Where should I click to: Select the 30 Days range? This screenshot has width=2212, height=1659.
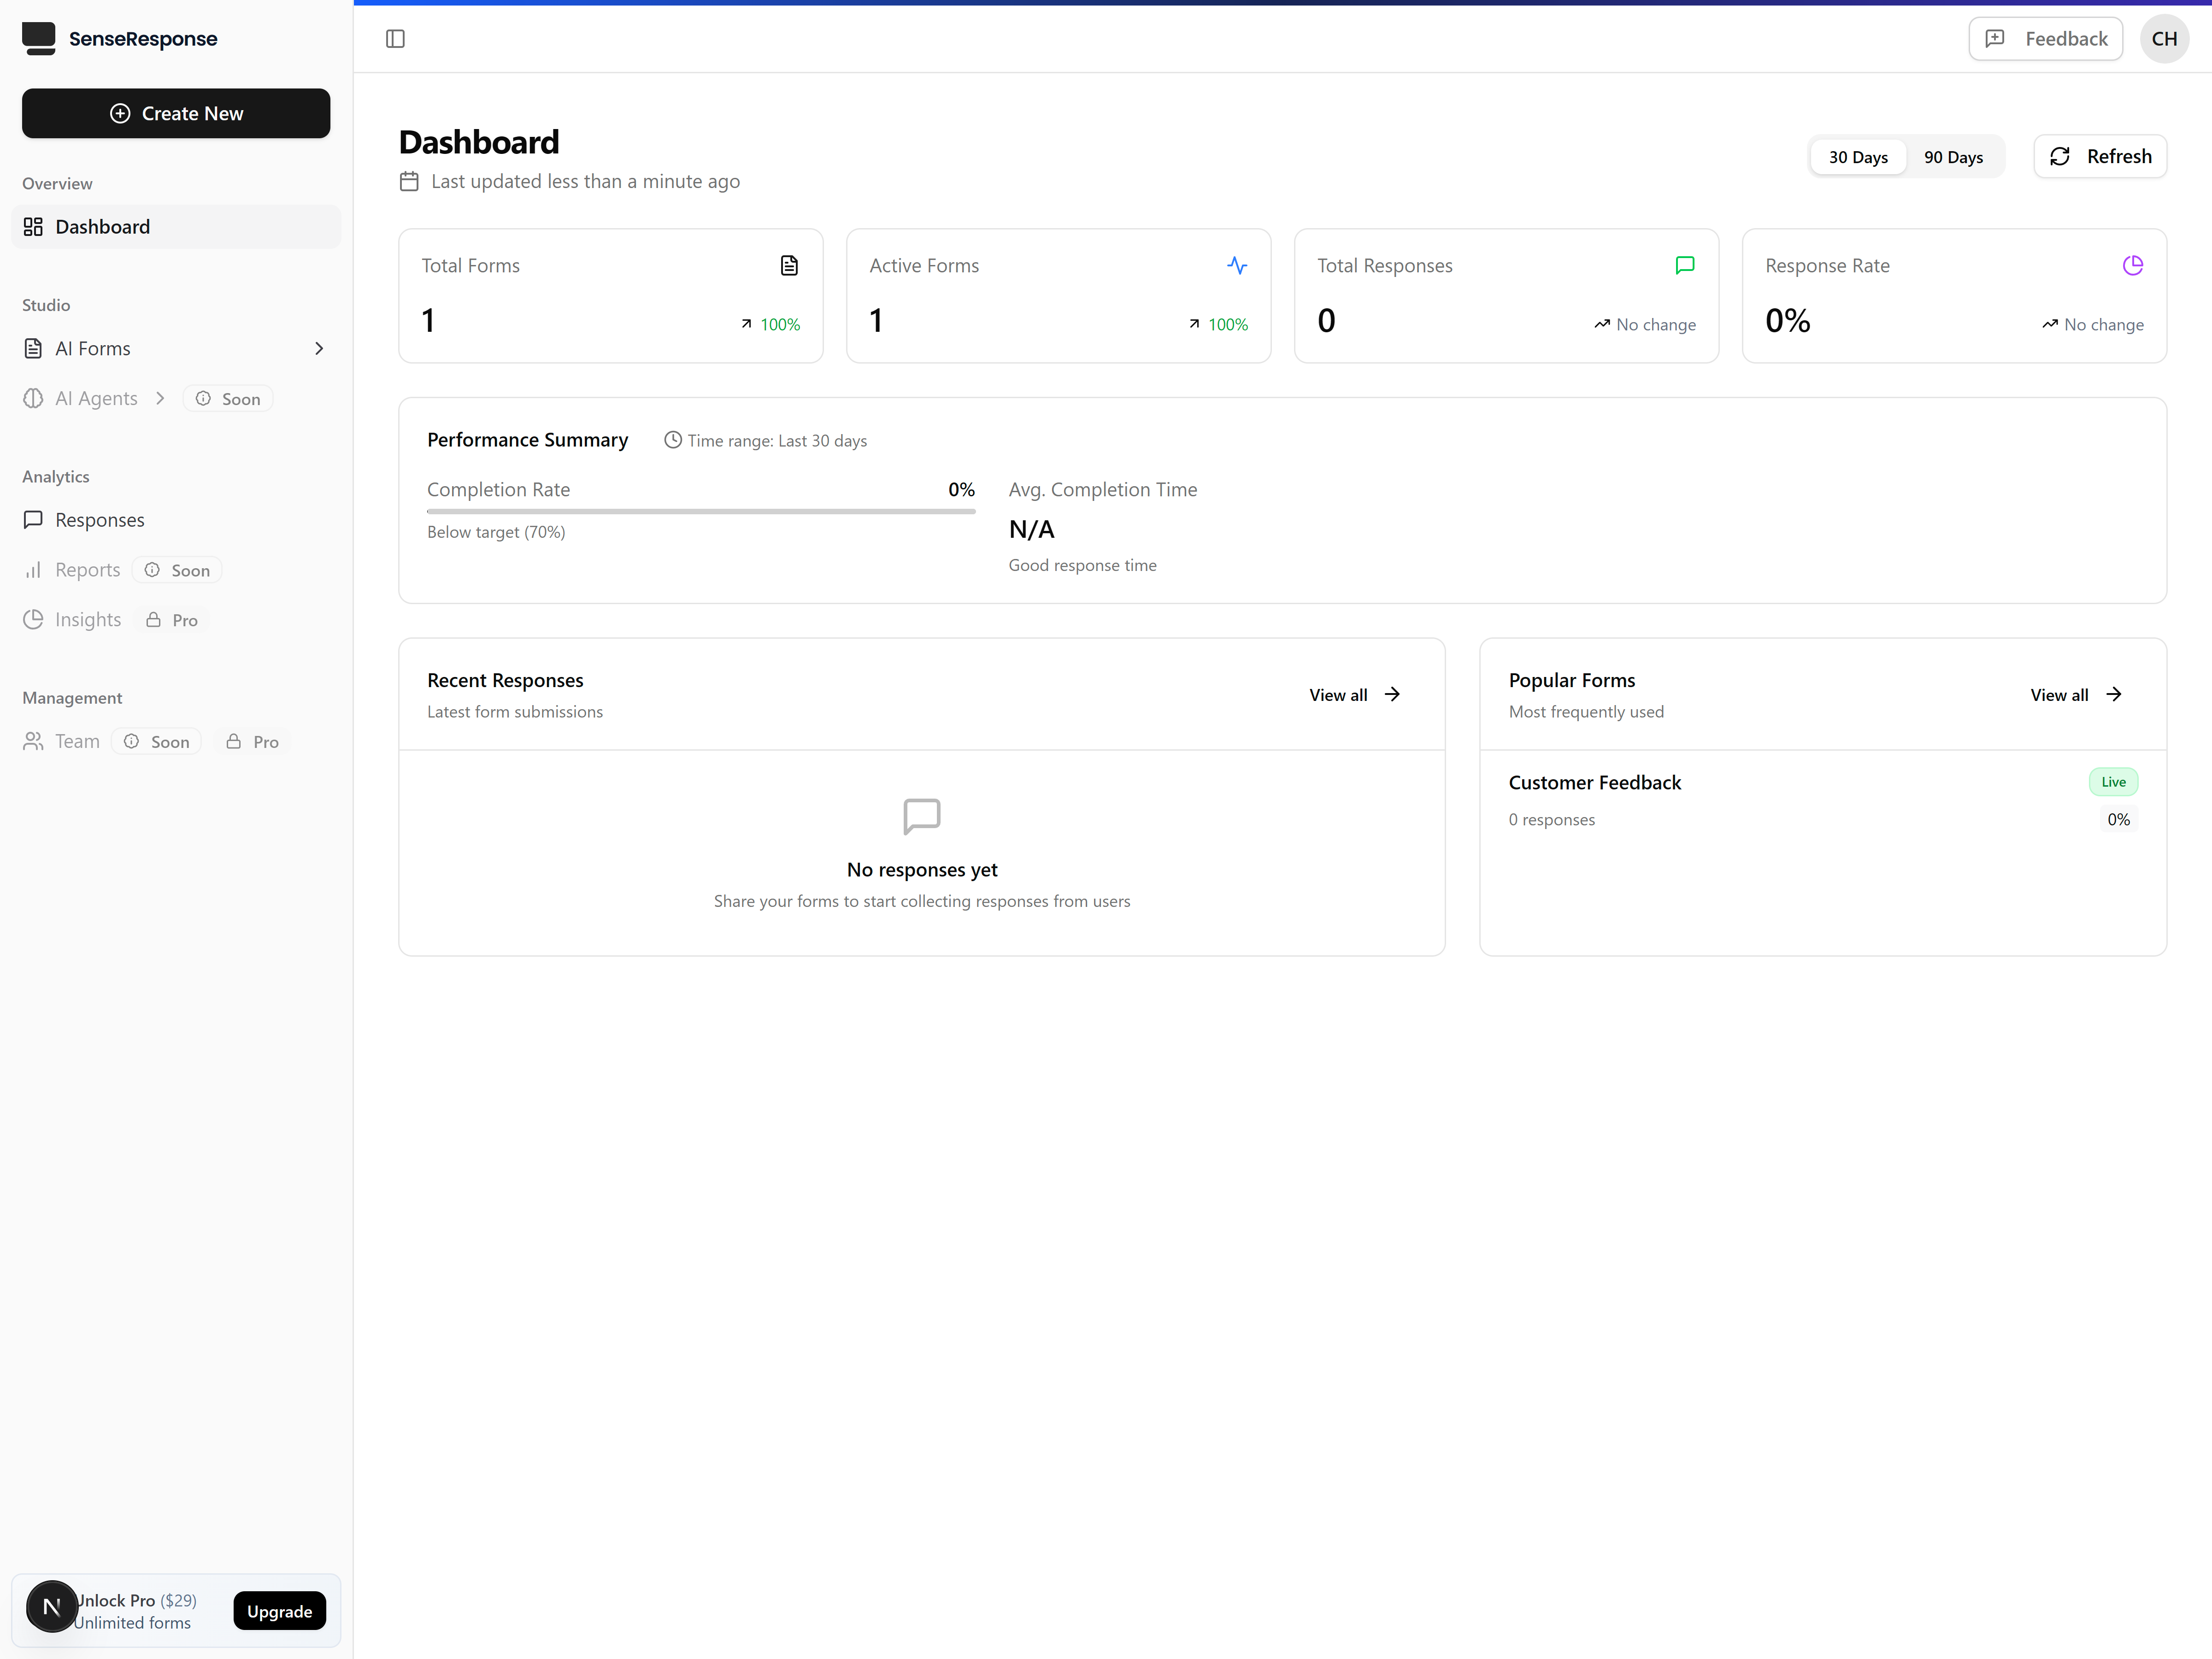[1858, 157]
